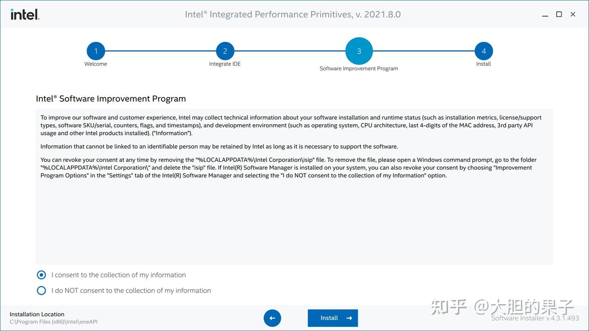Choose I do NOT consent option
589x331 pixels.
(x=131, y=290)
